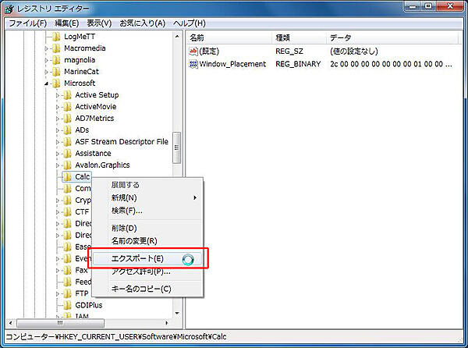Select the ASF Stream Descriptor File key label

pos(122,142)
